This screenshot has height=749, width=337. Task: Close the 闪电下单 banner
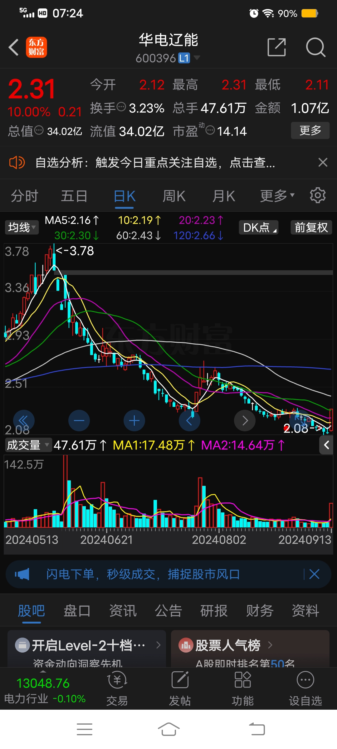pyautogui.click(x=314, y=574)
